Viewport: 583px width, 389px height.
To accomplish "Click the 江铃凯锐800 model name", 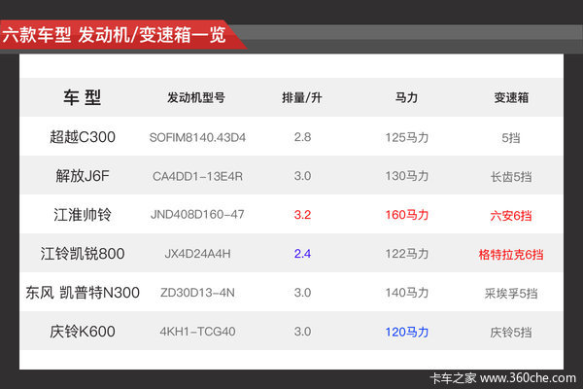I will [x=83, y=254].
